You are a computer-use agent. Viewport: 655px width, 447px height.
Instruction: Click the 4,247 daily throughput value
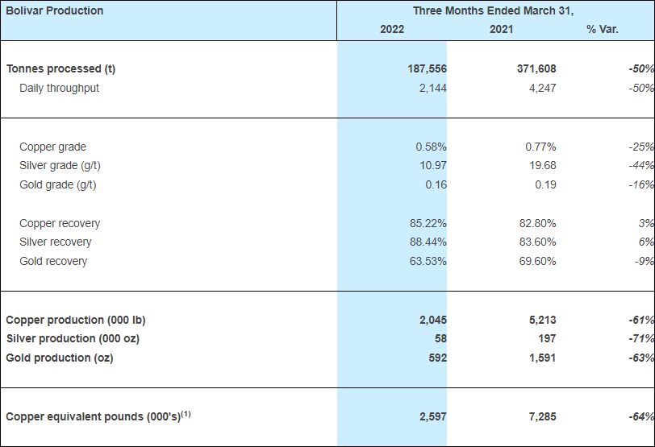[x=542, y=88]
